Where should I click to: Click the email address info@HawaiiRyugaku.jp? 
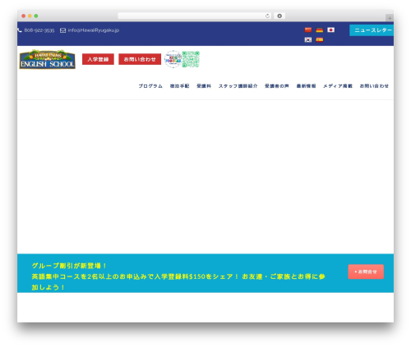click(94, 30)
